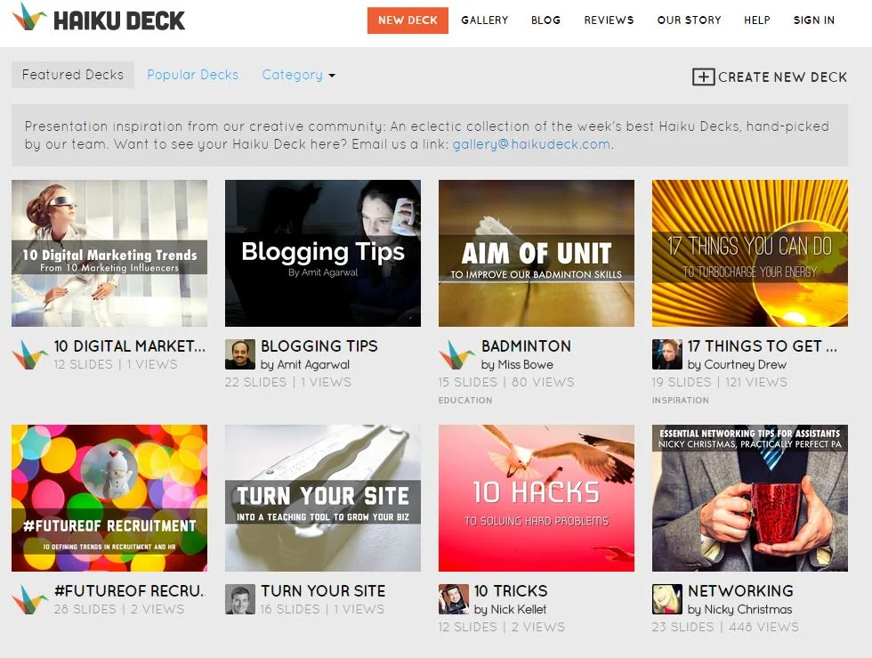Viewport: 872px width, 658px height.
Task: Click the '15 SLIDES | 80 VIEWS' text
Action: [506, 383]
